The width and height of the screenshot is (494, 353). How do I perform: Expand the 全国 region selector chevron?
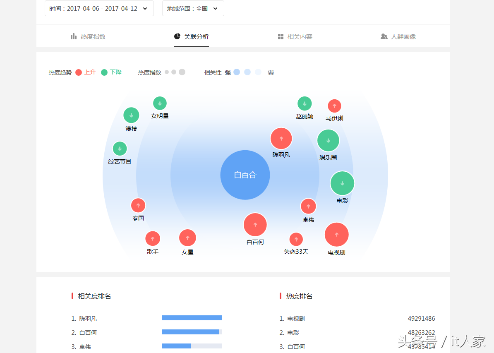tap(215, 8)
